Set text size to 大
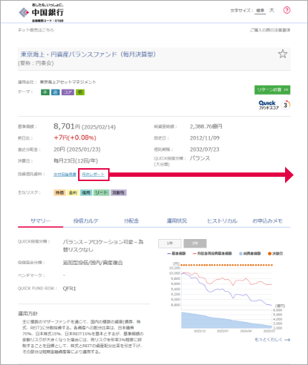Screen dimensions: 308x365 point(271,10)
